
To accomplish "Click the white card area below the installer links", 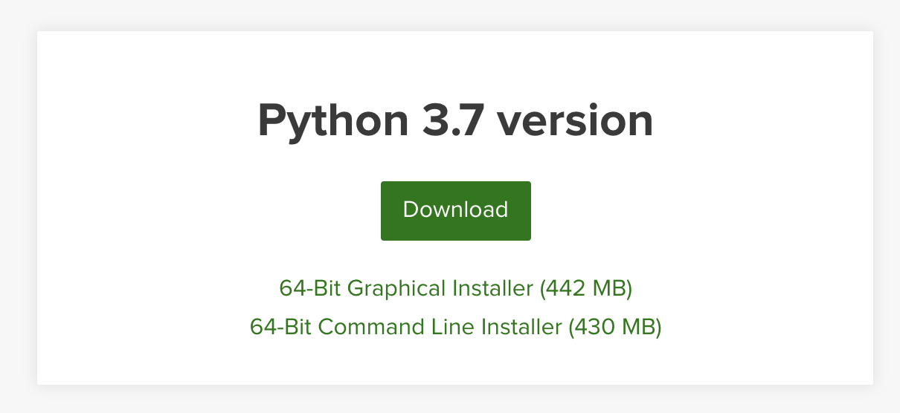I will coord(455,364).
